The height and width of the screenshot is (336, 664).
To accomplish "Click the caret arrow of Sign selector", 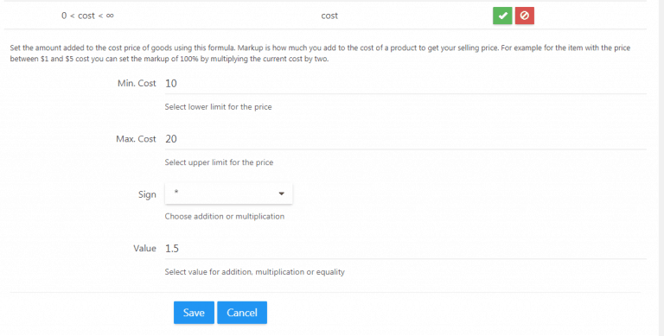I will pos(281,193).
